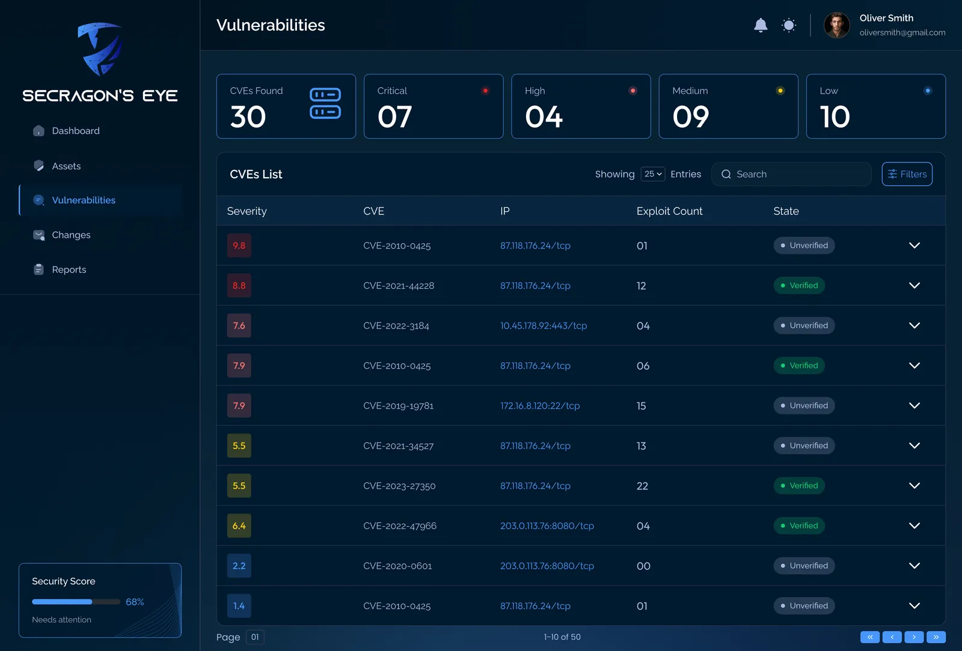Click the page number 01 field
Viewport: 962px width, 651px height.
[x=255, y=637]
